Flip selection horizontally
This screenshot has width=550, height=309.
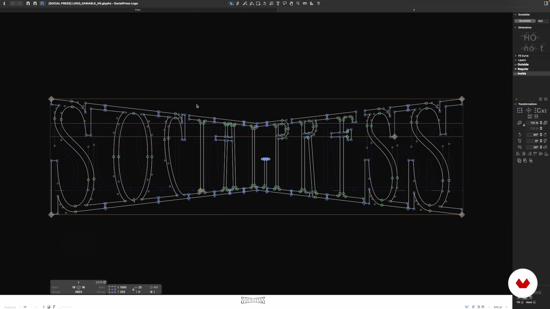[x=530, y=116]
